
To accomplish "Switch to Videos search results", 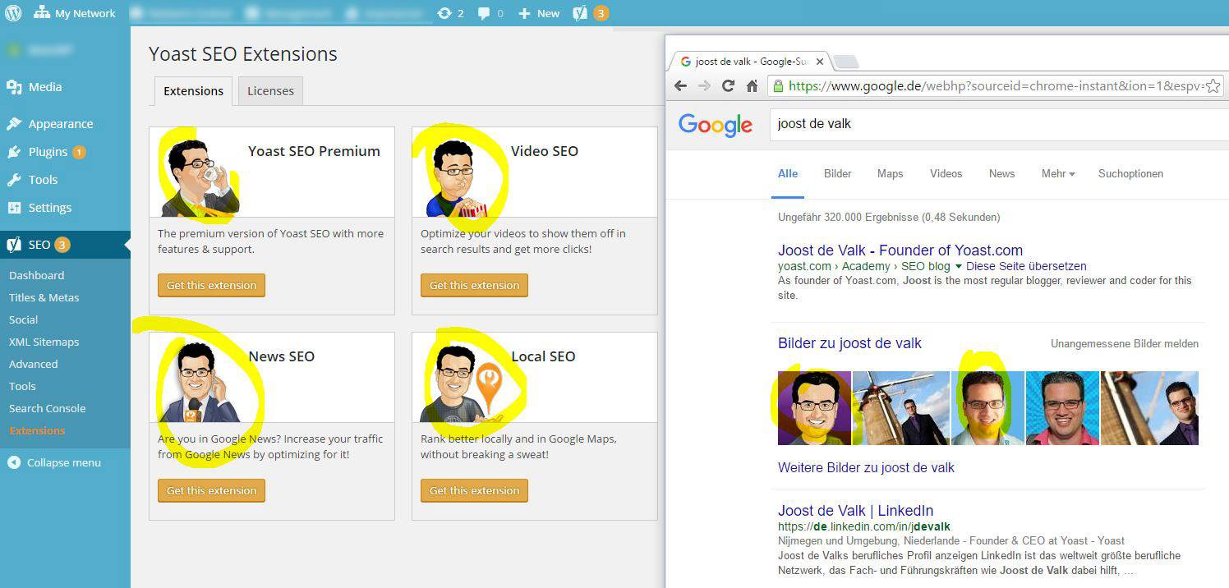I will [x=946, y=174].
